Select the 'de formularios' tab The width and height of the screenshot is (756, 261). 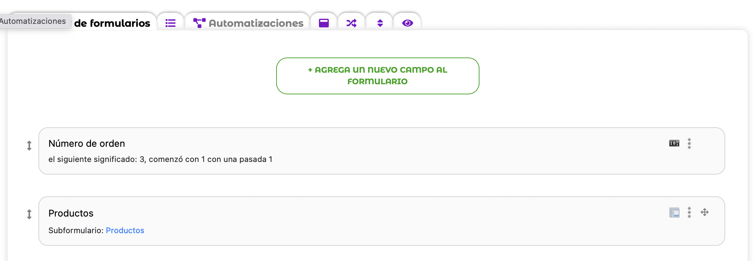[x=112, y=23]
